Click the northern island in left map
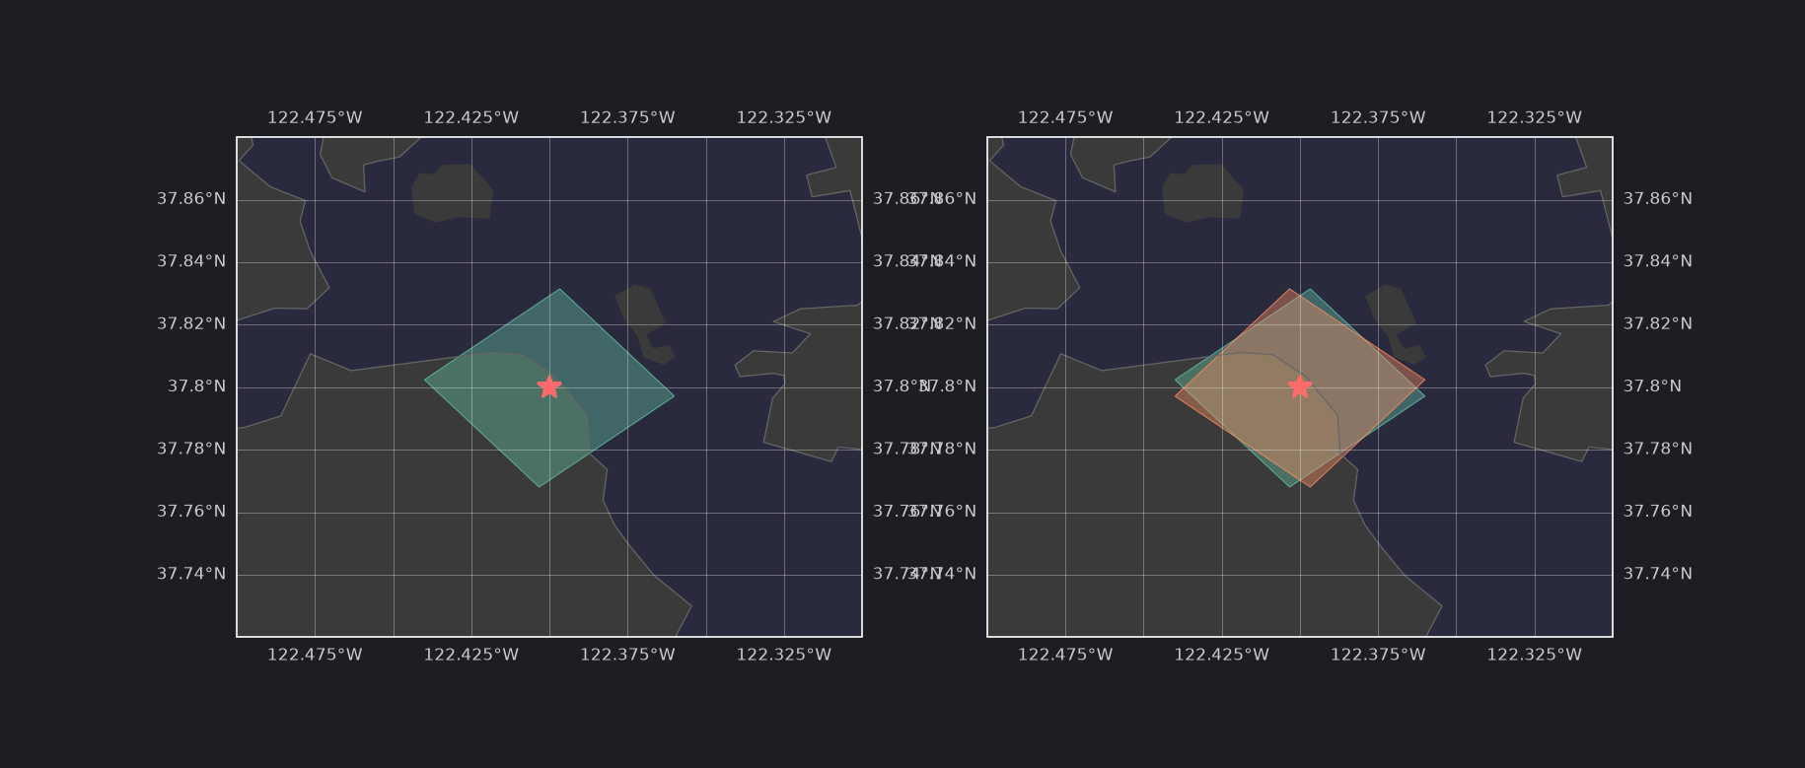The width and height of the screenshot is (1805, 768). [452, 193]
